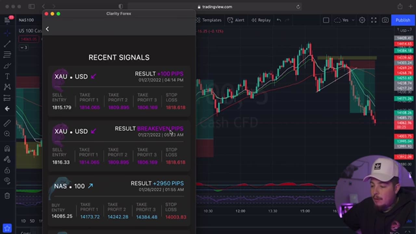Screen dimensions: 416x234
Task: Create an Alert in TradingView
Action: click(x=236, y=20)
